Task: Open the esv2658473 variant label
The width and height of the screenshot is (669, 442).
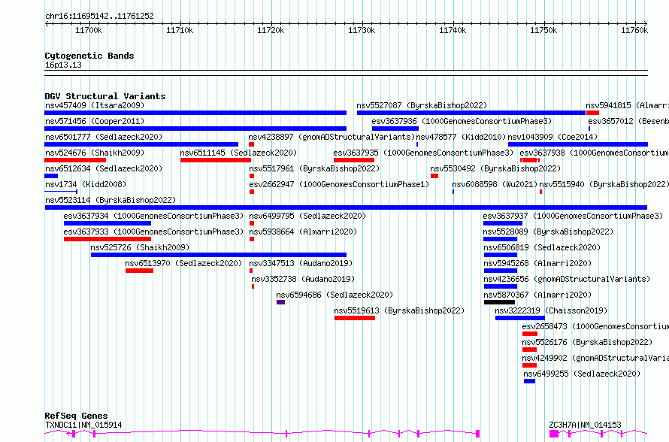Action: (595, 326)
